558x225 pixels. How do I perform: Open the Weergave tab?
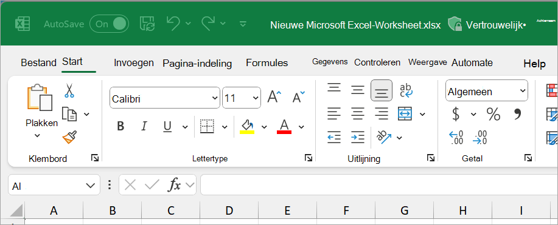tap(427, 62)
